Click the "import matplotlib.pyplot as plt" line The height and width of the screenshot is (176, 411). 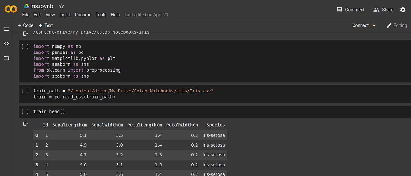pyautogui.click(x=74, y=58)
